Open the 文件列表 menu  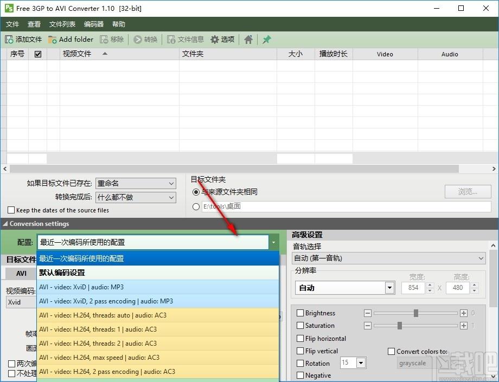click(62, 24)
